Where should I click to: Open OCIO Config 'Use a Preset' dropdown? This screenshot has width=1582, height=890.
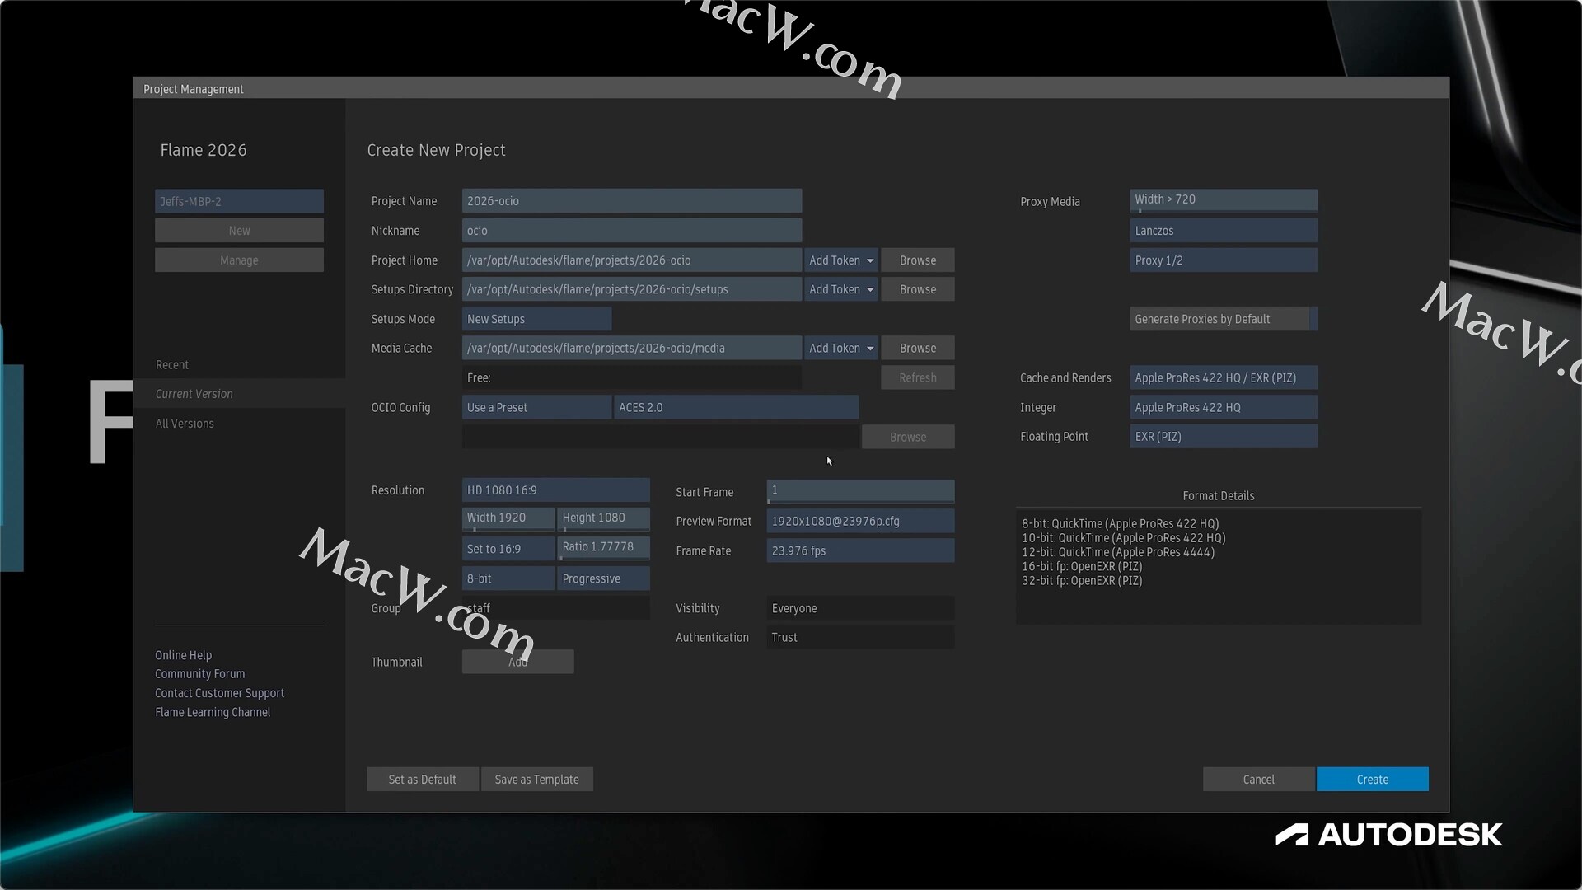click(536, 407)
